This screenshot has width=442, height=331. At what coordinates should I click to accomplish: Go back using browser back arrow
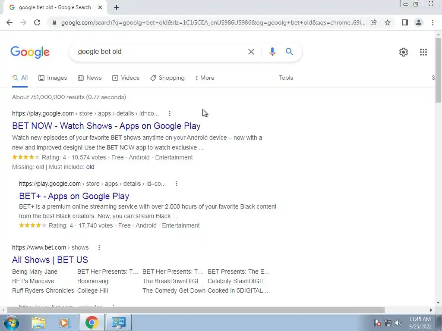(x=9, y=22)
